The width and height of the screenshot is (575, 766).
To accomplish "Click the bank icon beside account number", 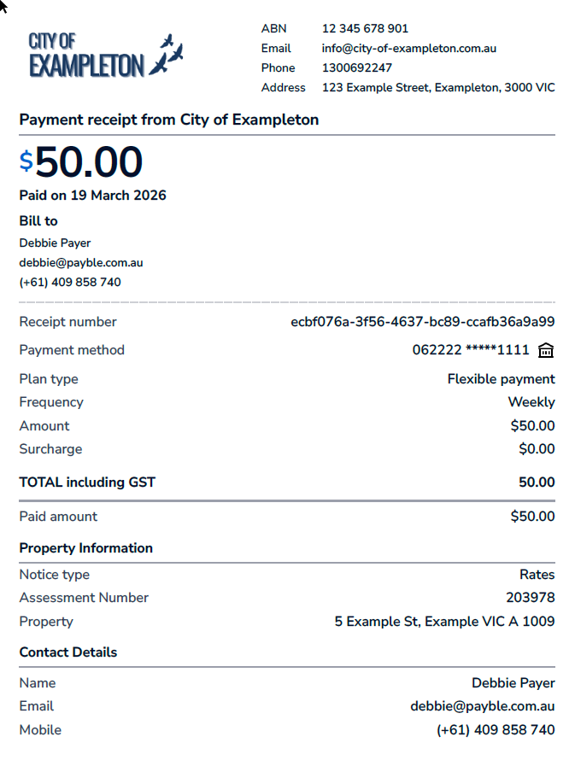I will tap(547, 350).
